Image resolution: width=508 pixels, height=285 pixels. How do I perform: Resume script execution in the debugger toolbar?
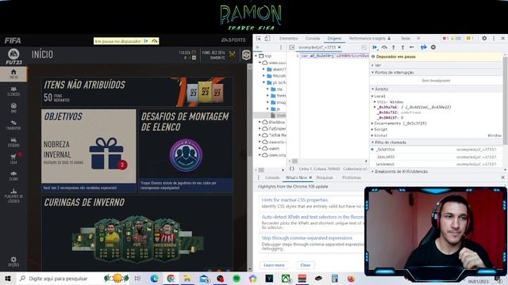(x=375, y=47)
